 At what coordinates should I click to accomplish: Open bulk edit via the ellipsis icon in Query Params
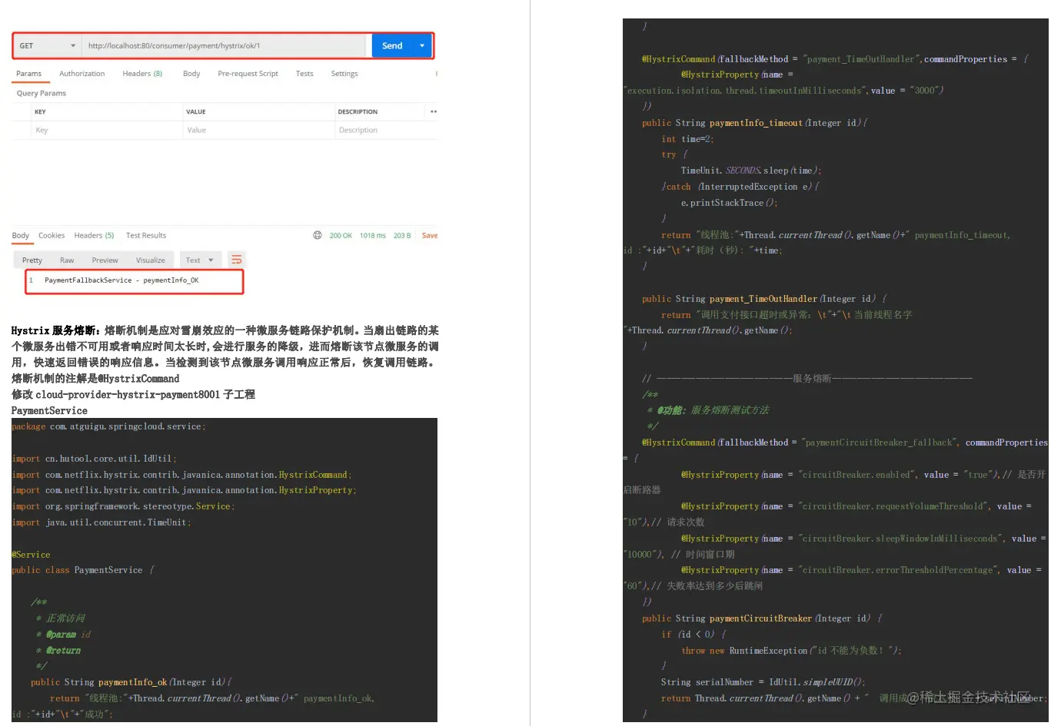pyautogui.click(x=431, y=111)
